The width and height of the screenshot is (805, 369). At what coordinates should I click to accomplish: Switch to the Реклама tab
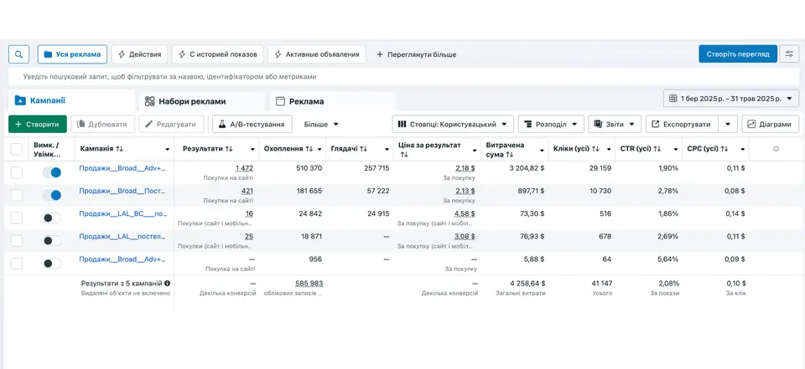333,101
